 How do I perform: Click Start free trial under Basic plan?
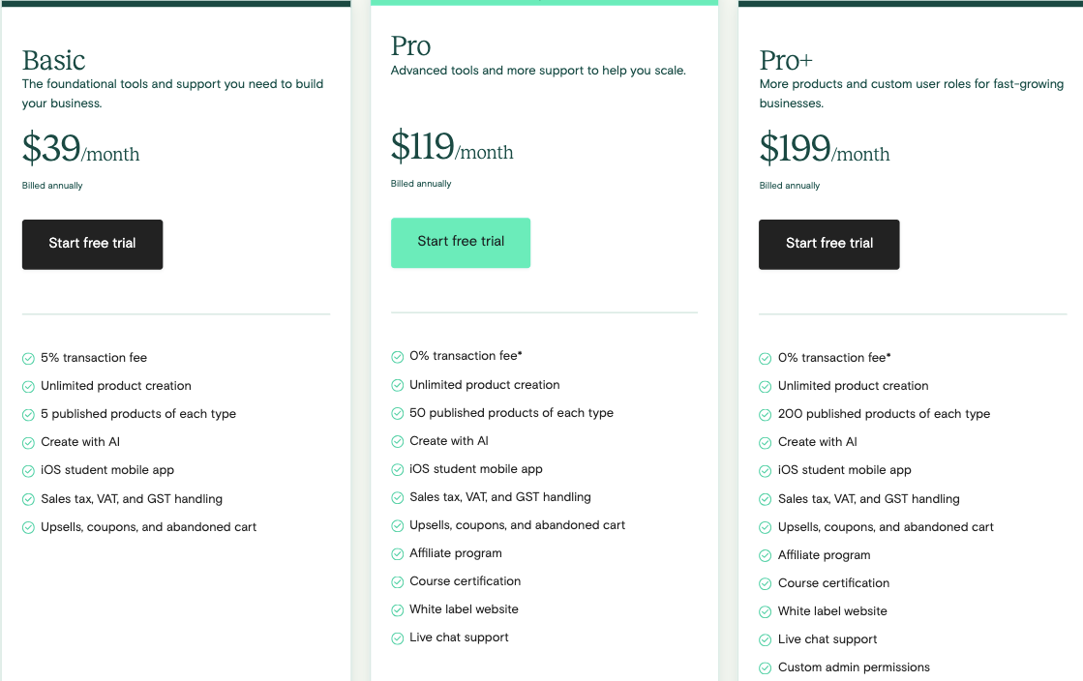click(93, 245)
